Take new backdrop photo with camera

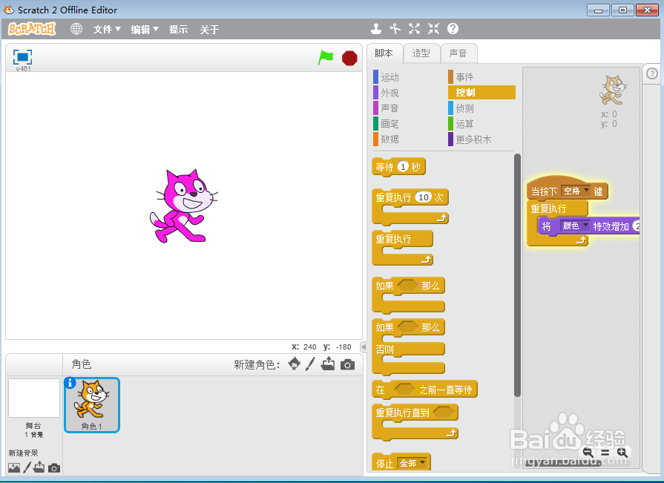53,467
